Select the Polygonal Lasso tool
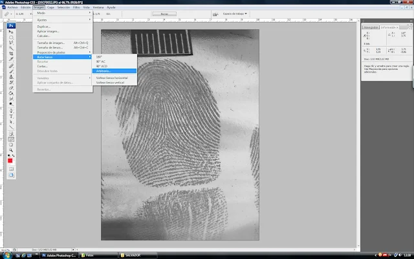The height and width of the screenshot is (259, 414). (x=11, y=43)
